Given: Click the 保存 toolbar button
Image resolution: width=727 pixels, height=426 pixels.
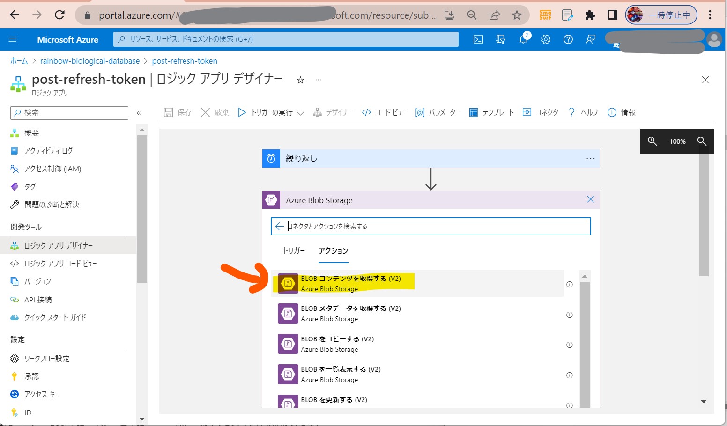Looking at the screenshot, I should pyautogui.click(x=178, y=112).
